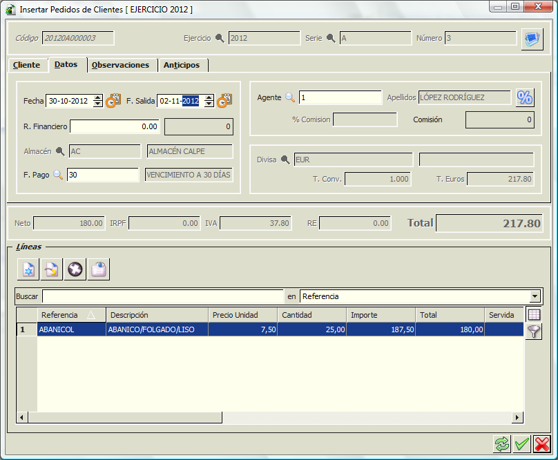Increase the F. Salida value with the up spinner
Viewport: 558px width, 460px height.
(x=209, y=97)
